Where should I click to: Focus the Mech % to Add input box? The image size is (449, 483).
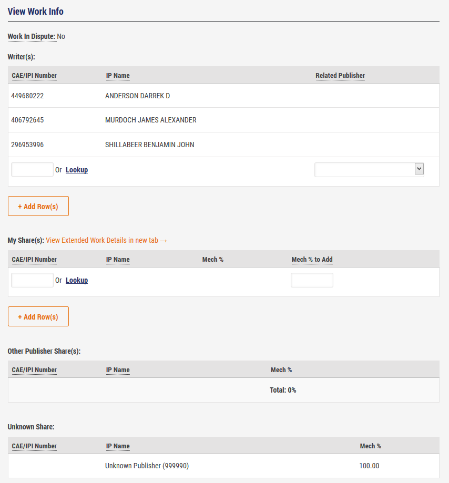click(x=312, y=280)
